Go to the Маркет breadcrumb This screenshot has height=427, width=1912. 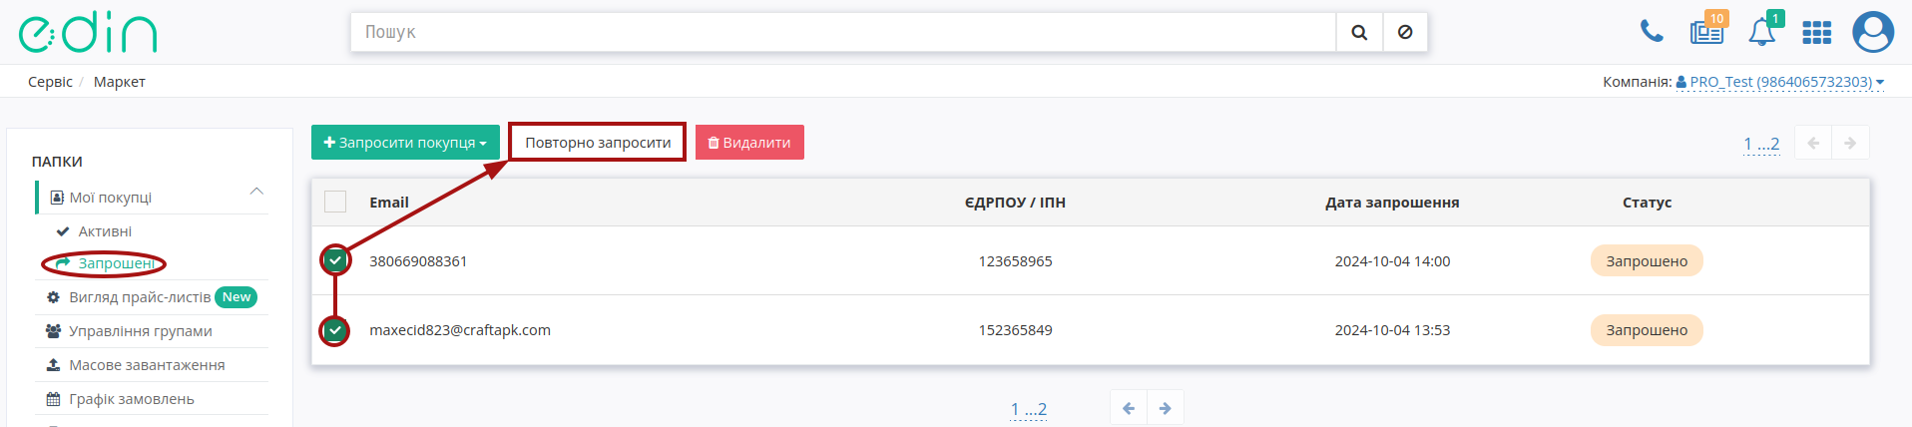pyautogui.click(x=120, y=82)
